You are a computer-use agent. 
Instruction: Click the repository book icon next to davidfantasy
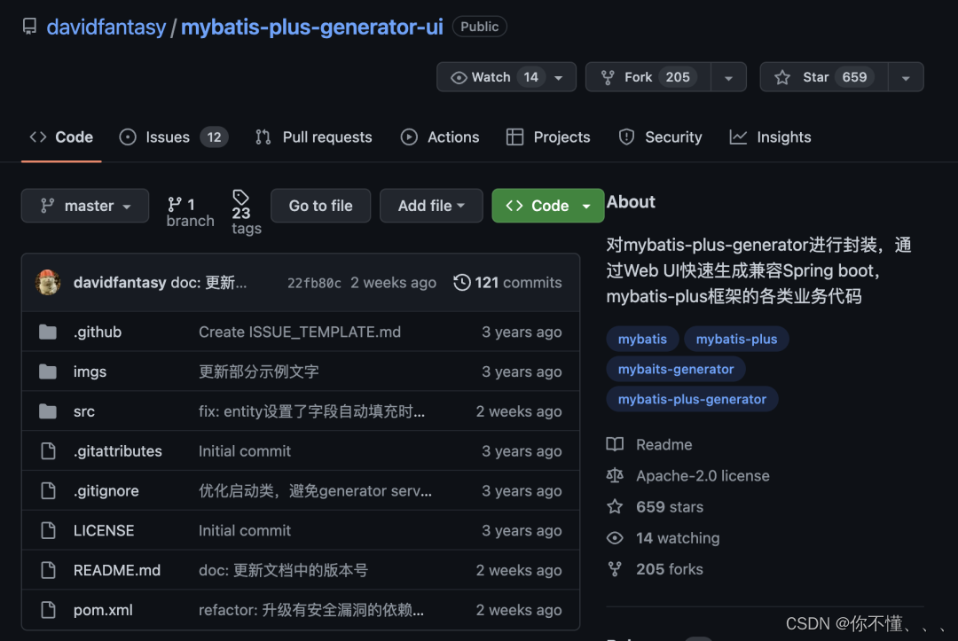(x=29, y=26)
